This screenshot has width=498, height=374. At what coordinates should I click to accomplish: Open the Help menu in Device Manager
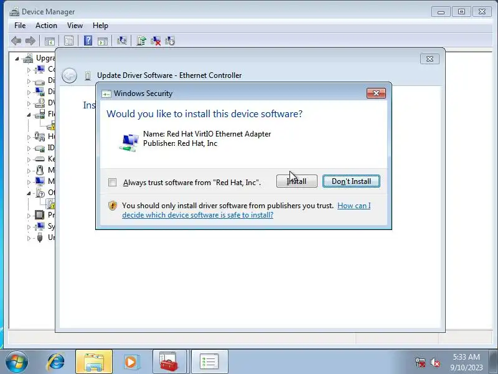coord(100,26)
